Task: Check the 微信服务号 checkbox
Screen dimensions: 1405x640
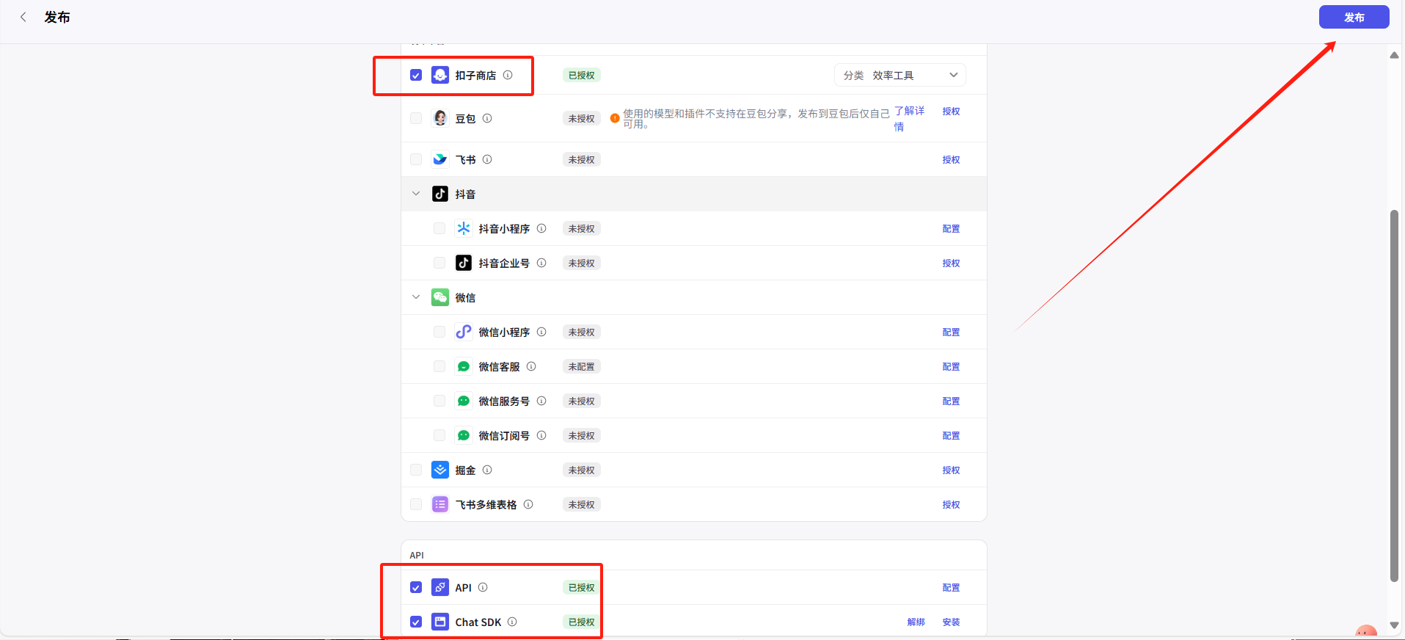Action: click(x=439, y=401)
